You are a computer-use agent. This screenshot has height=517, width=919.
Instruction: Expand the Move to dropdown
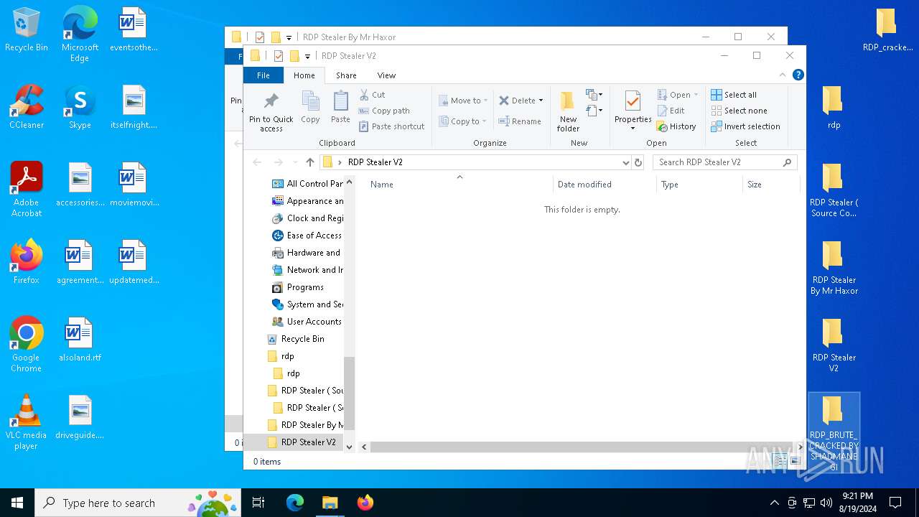point(485,101)
